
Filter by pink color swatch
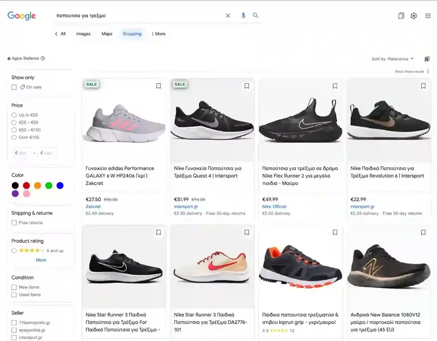click(27, 194)
